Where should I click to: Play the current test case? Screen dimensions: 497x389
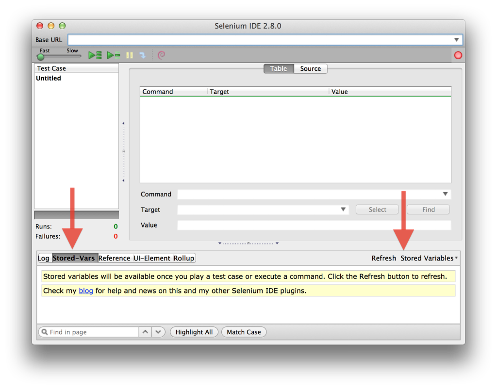[114, 55]
